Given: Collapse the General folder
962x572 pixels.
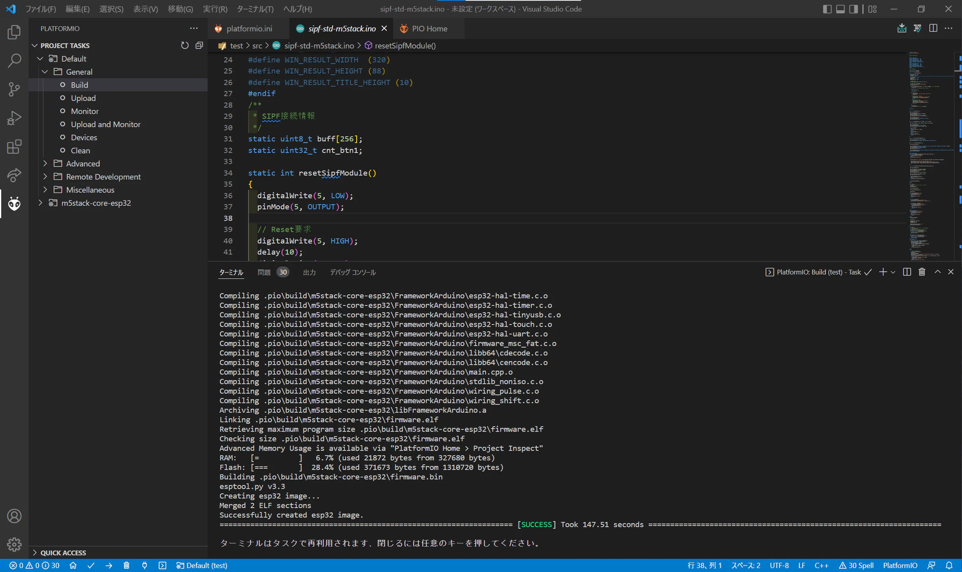Looking at the screenshot, I should tap(45, 71).
